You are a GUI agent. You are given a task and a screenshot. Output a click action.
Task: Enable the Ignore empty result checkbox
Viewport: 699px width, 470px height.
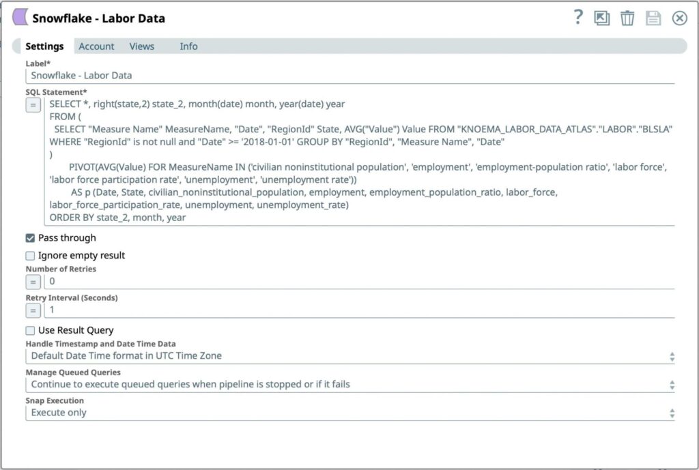(x=30, y=256)
